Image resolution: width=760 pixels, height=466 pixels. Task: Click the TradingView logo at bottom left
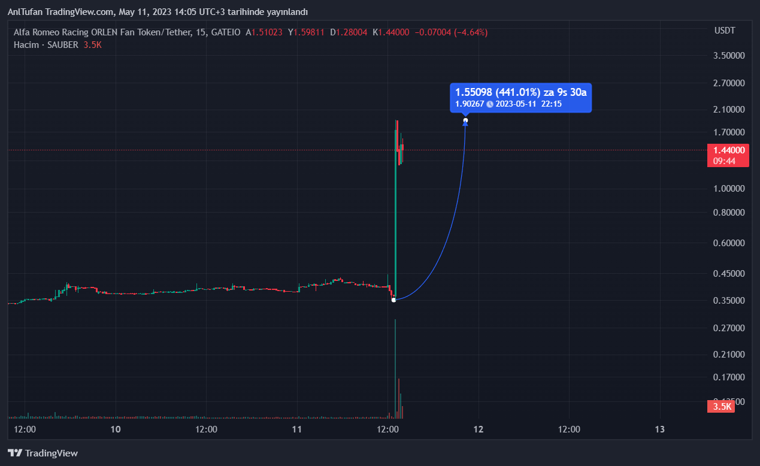pos(43,453)
